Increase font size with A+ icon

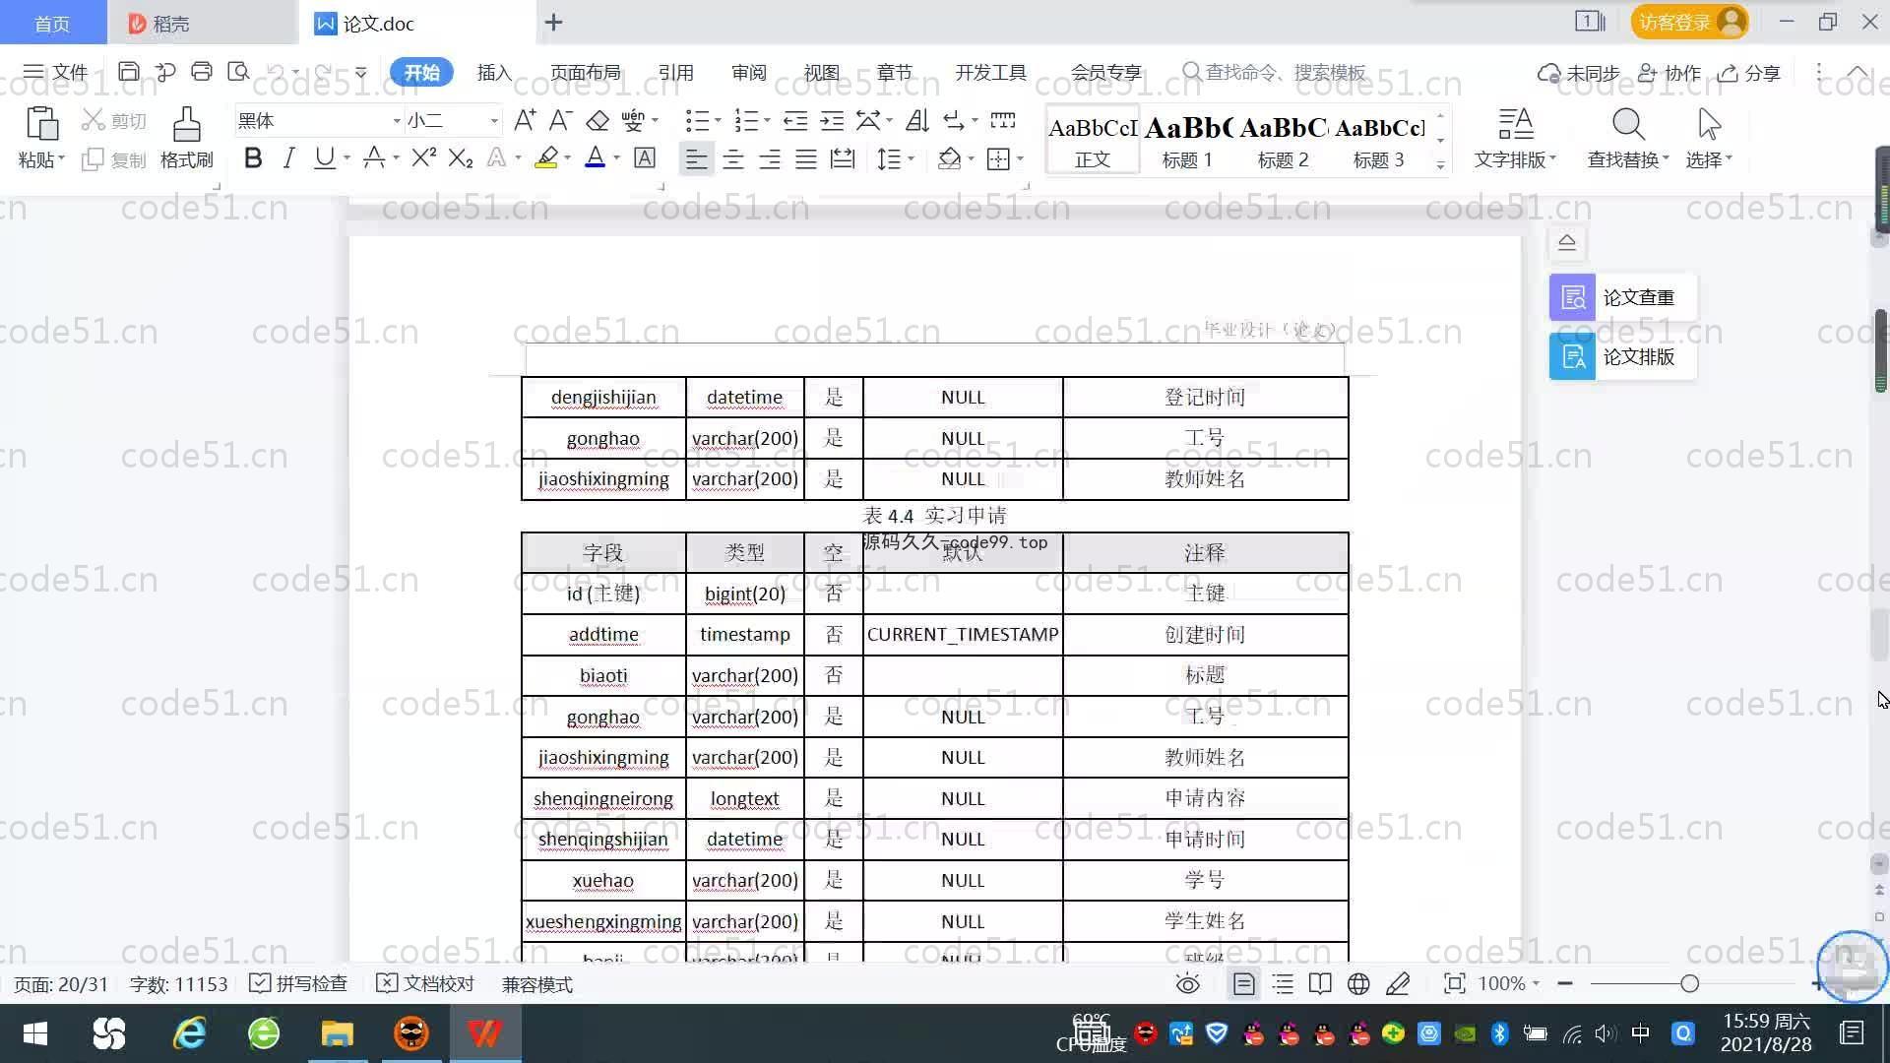point(525,121)
